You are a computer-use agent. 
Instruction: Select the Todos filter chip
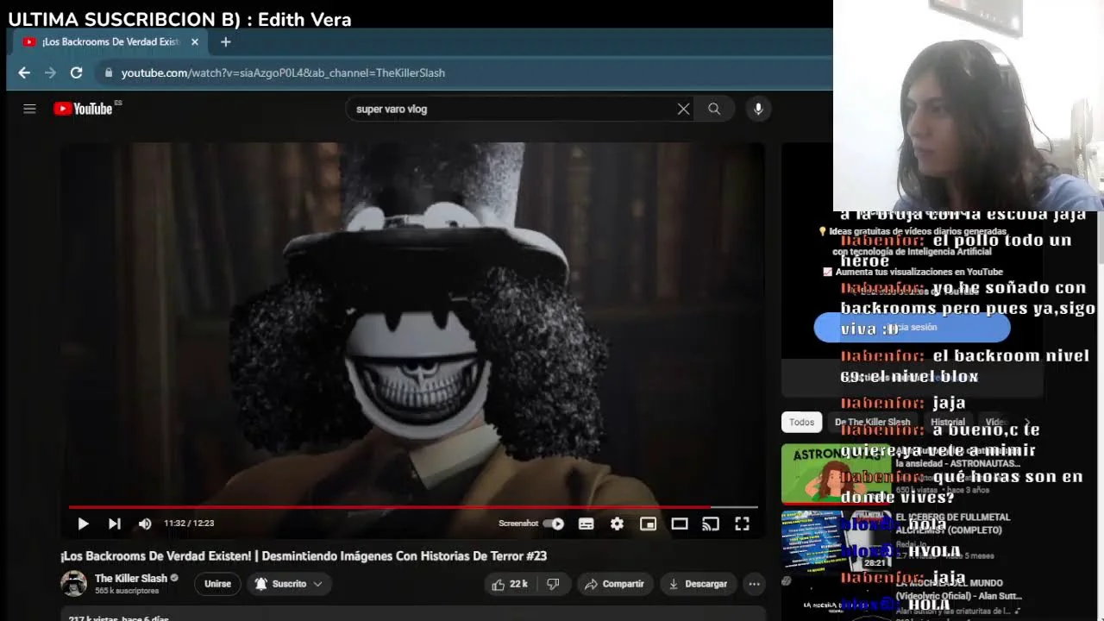[801, 422]
